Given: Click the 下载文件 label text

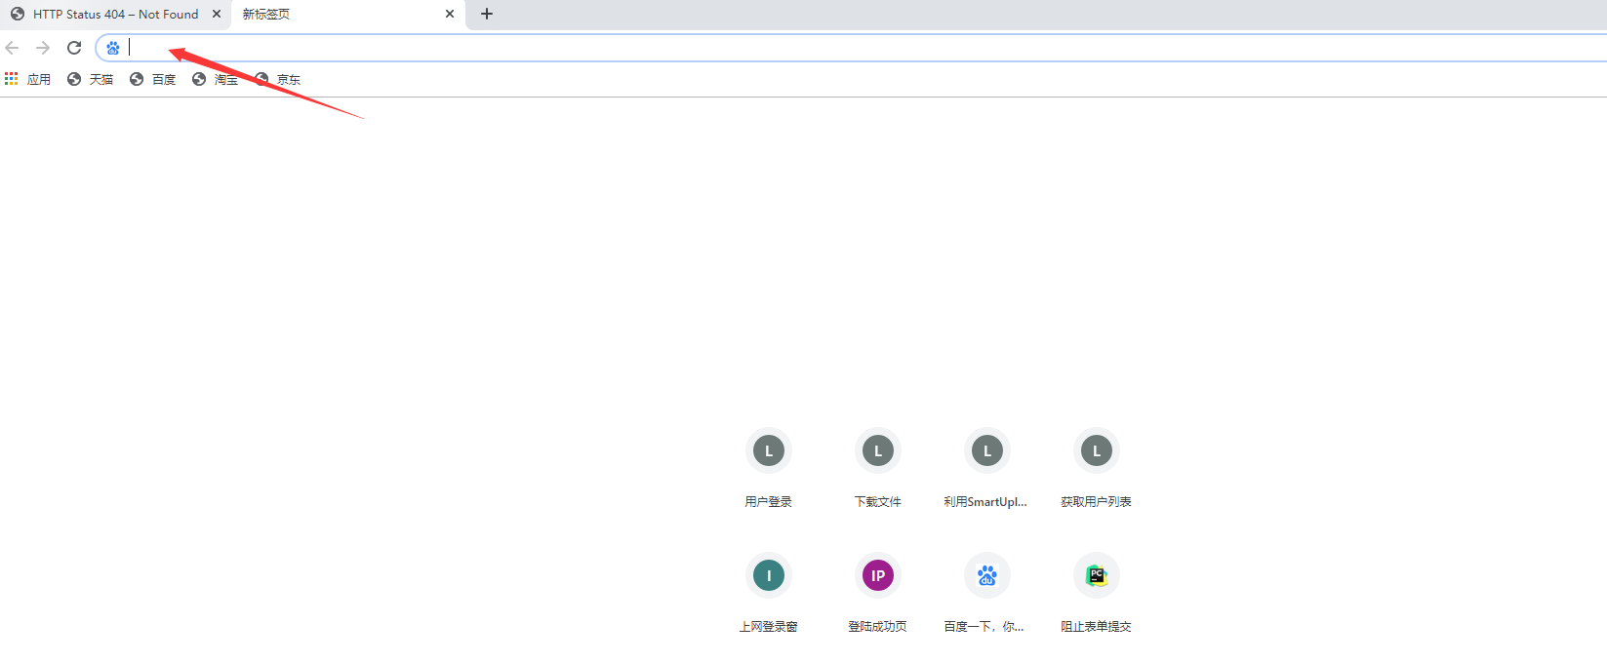Looking at the screenshot, I should [878, 502].
